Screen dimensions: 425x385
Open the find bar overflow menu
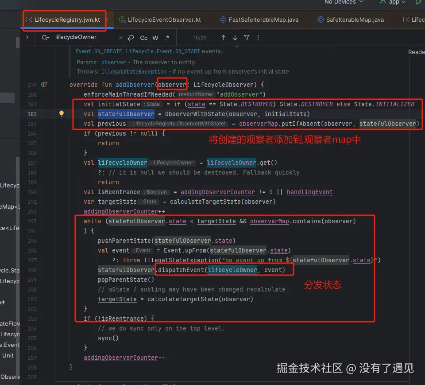pos(258,38)
